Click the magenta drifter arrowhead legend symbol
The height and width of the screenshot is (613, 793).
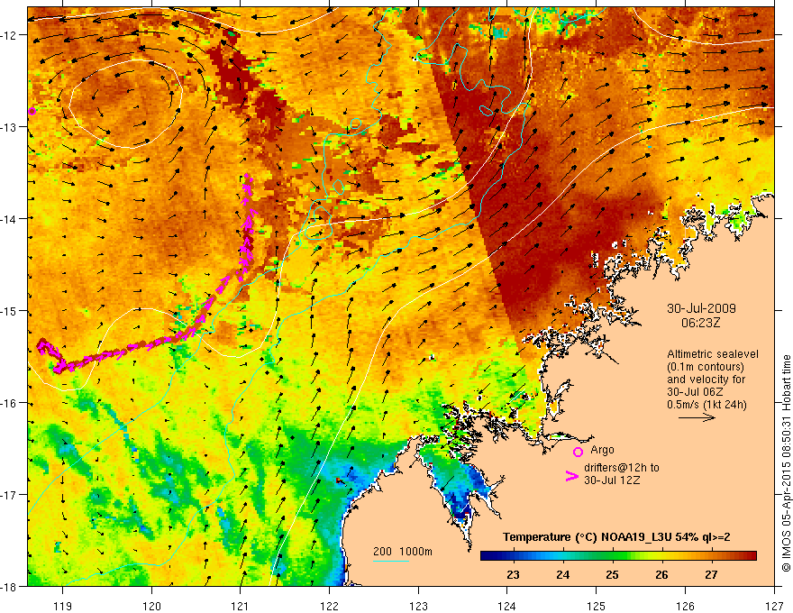pyautogui.click(x=571, y=476)
